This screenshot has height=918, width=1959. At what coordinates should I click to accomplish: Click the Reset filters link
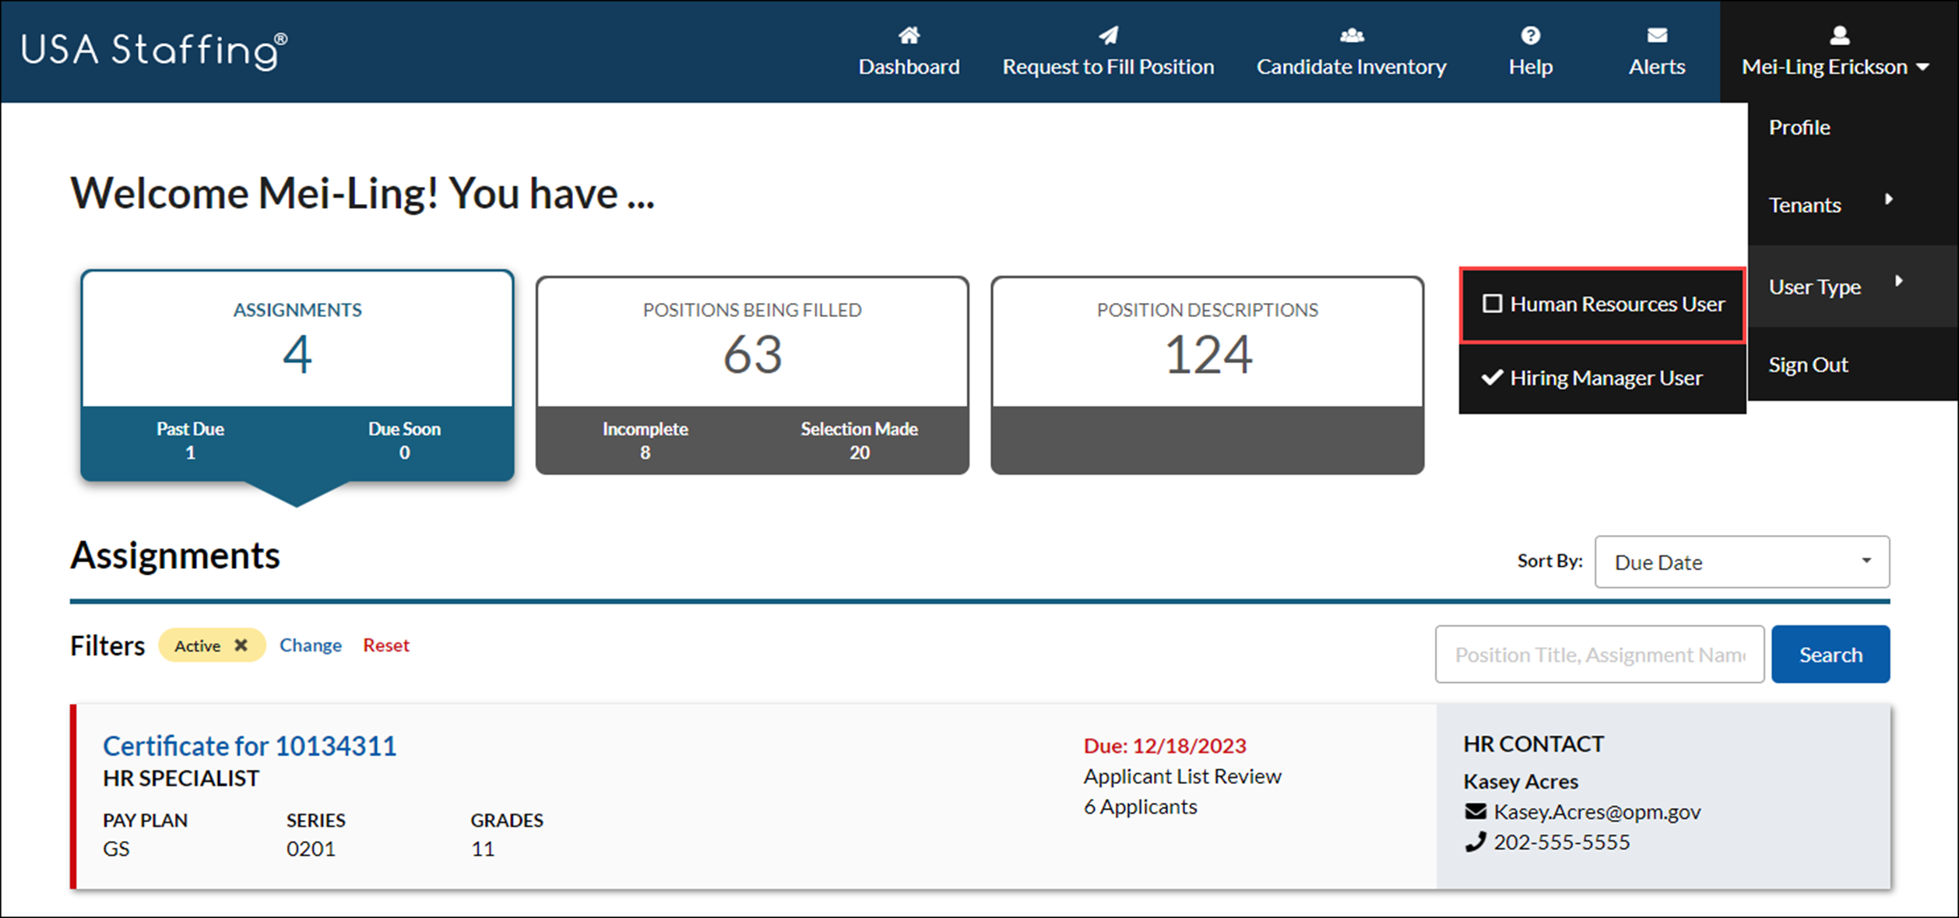click(x=386, y=645)
